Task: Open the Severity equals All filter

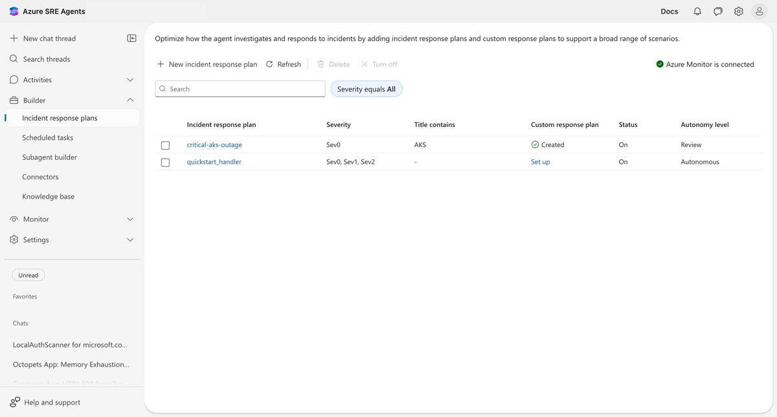Action: pyautogui.click(x=366, y=89)
